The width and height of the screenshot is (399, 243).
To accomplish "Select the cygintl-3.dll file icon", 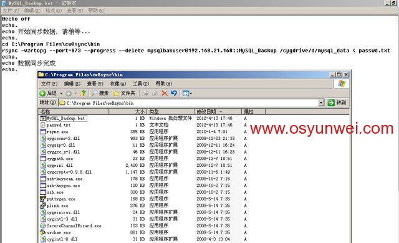I will click(x=43, y=219).
